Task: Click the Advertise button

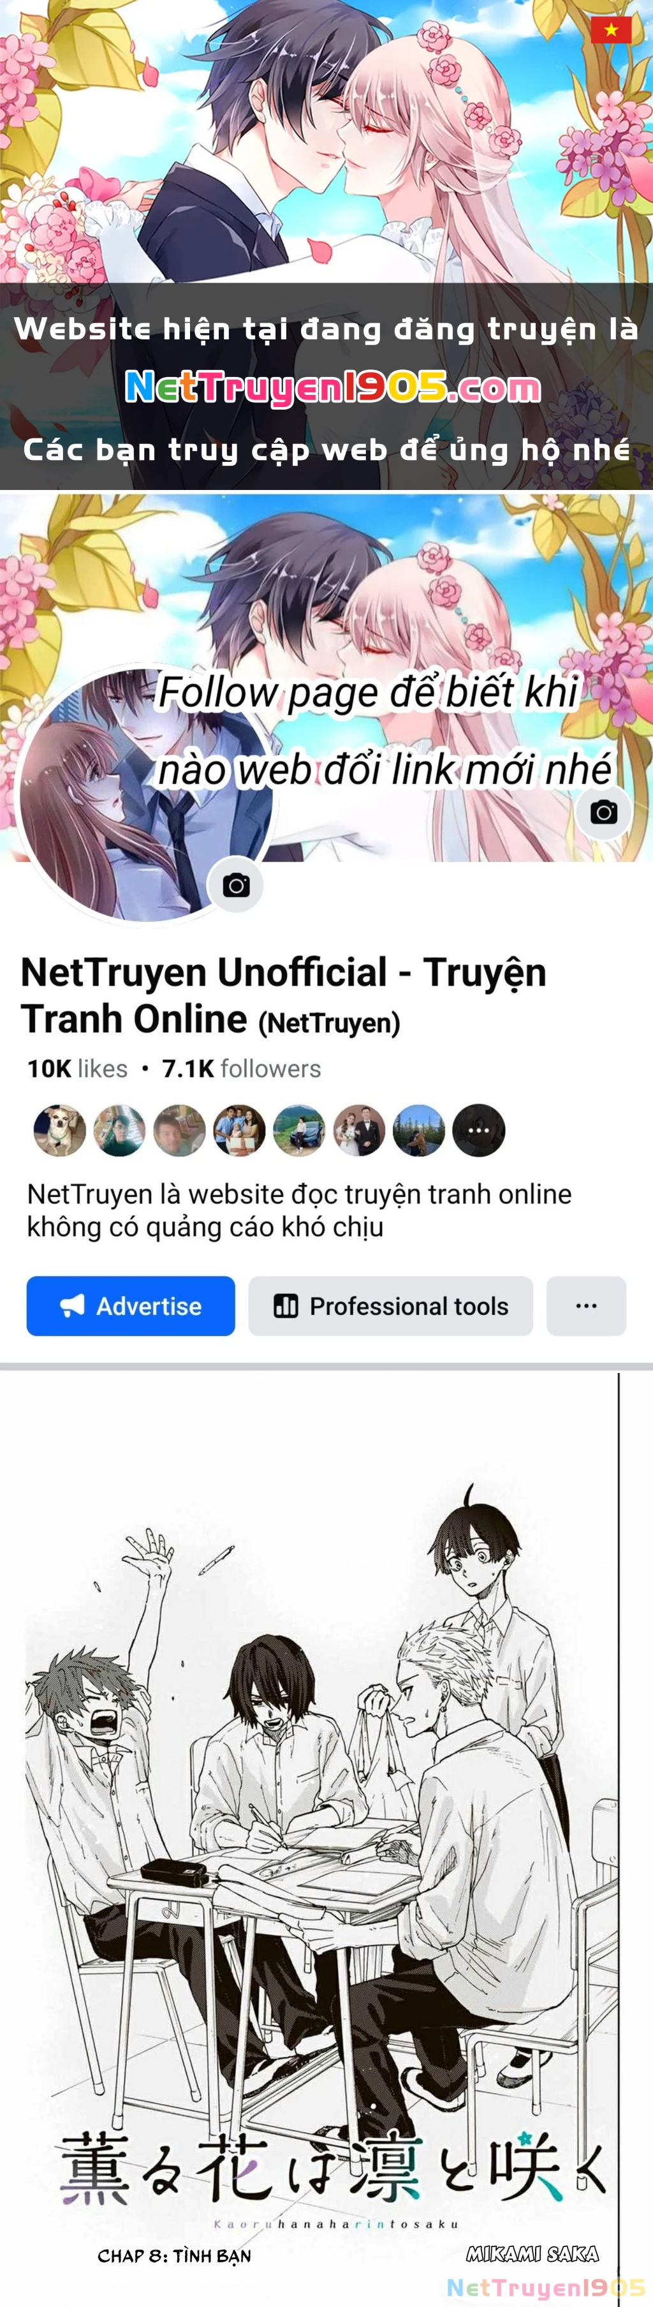Action: 131,1306
